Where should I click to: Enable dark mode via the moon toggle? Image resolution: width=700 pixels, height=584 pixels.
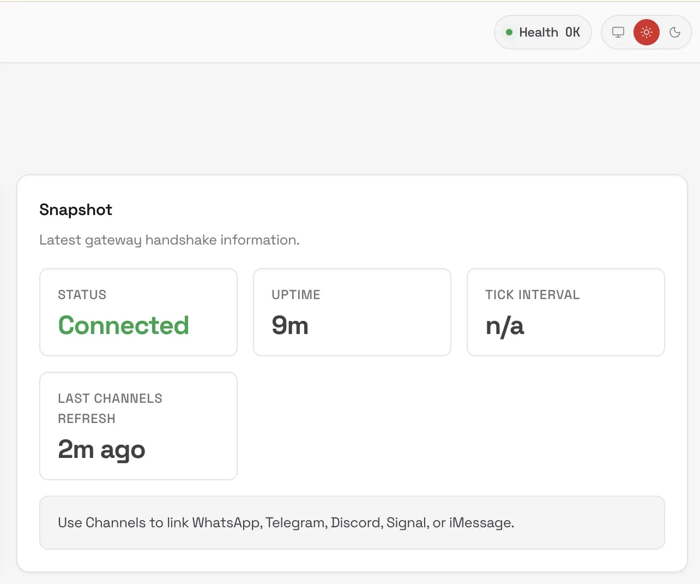(x=675, y=32)
